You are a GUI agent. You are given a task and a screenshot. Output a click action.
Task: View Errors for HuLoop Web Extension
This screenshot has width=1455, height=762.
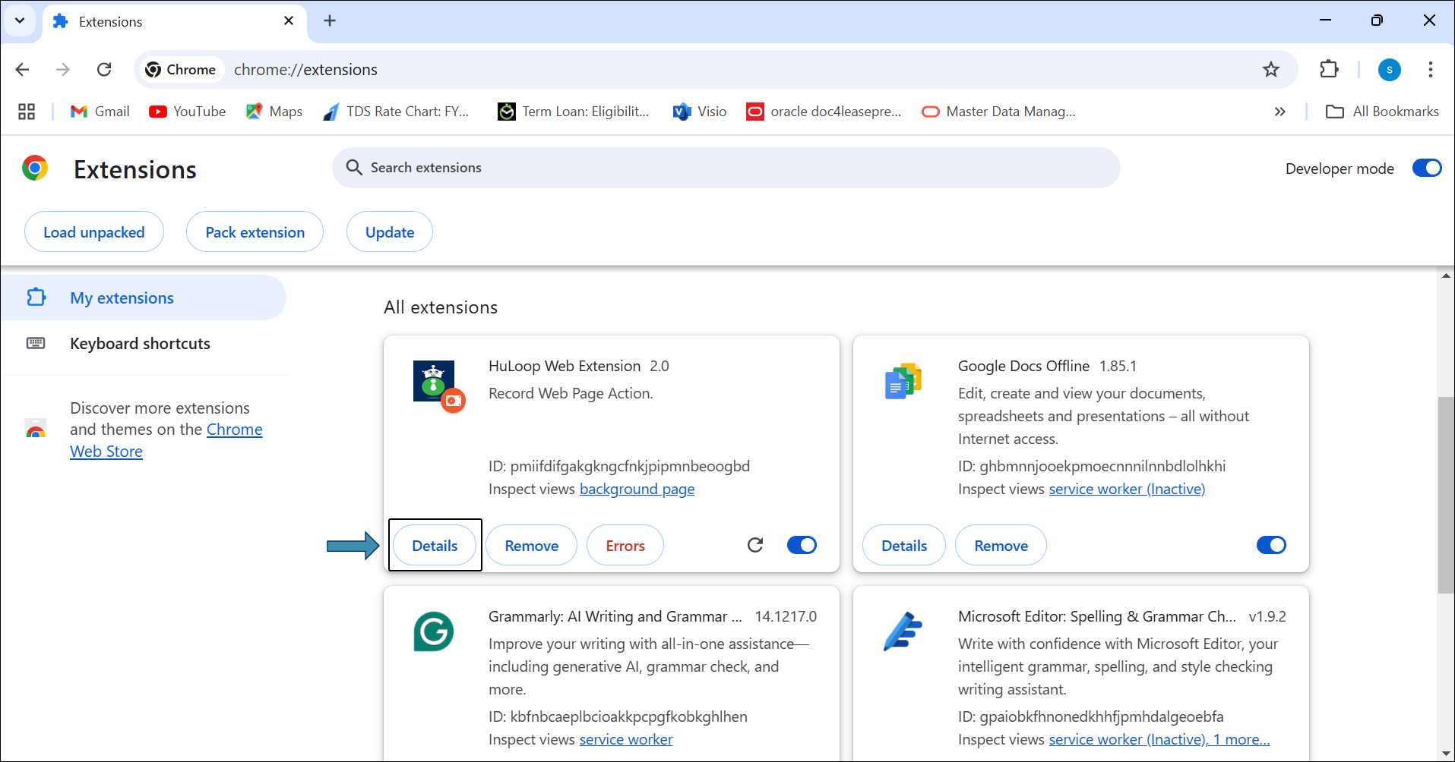pyautogui.click(x=625, y=546)
